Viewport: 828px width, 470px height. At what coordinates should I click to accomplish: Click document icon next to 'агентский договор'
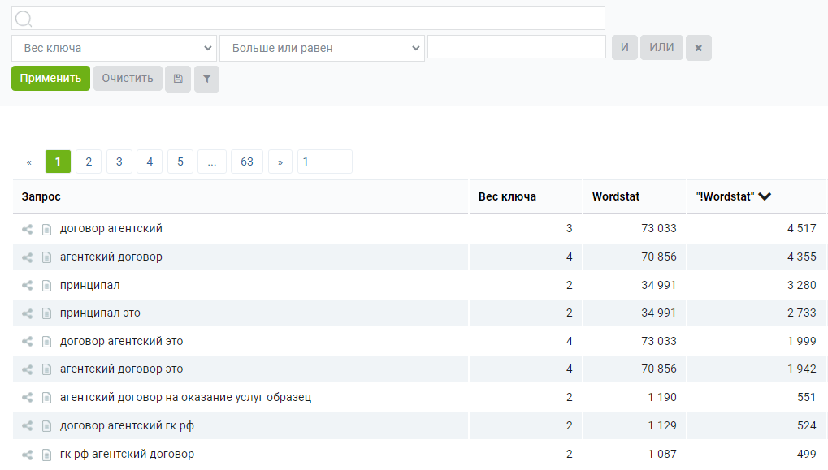click(46, 257)
